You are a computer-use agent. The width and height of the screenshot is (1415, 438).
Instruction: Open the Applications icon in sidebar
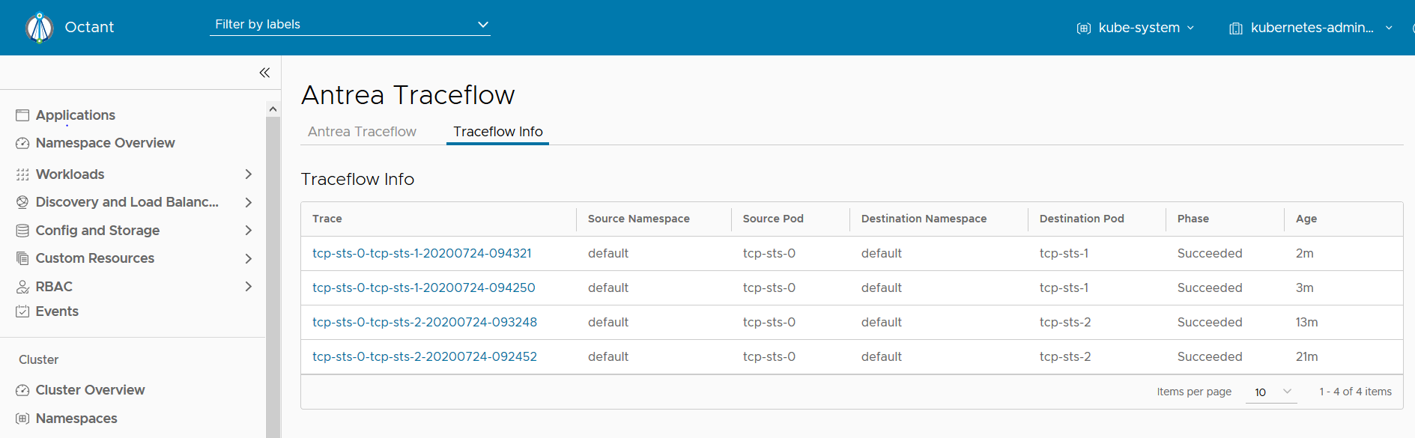point(22,115)
